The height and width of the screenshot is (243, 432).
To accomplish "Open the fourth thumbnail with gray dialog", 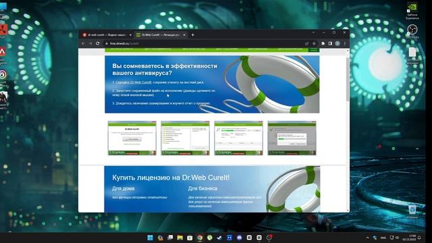I will (x=292, y=138).
